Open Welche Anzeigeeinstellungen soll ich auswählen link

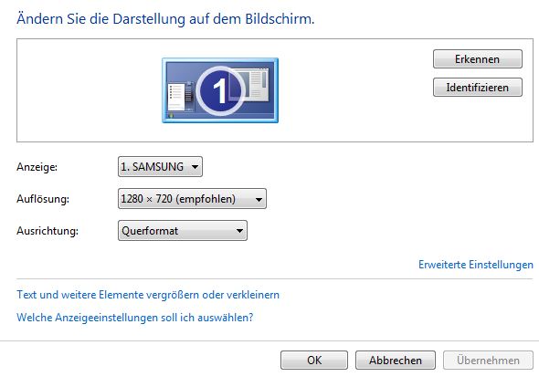[x=135, y=318]
